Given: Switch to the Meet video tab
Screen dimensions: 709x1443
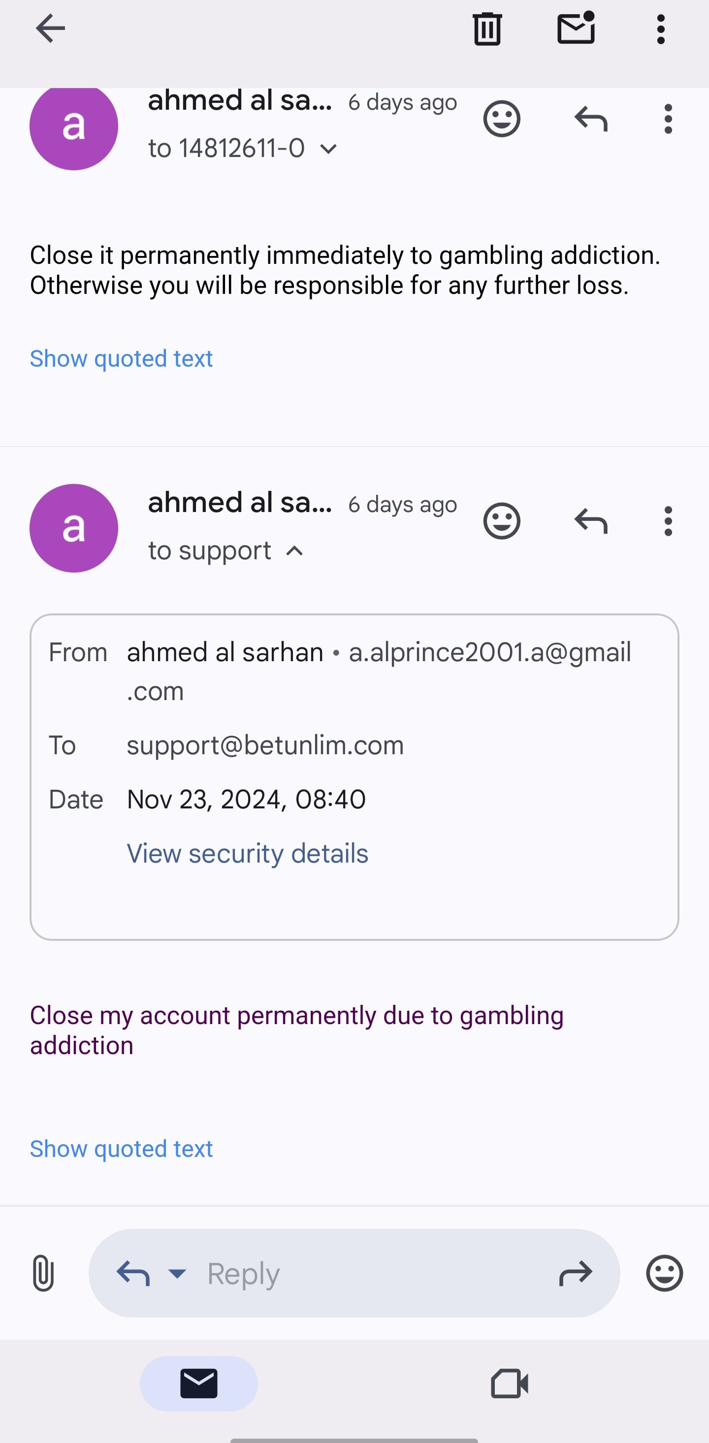Looking at the screenshot, I should tap(509, 1383).
